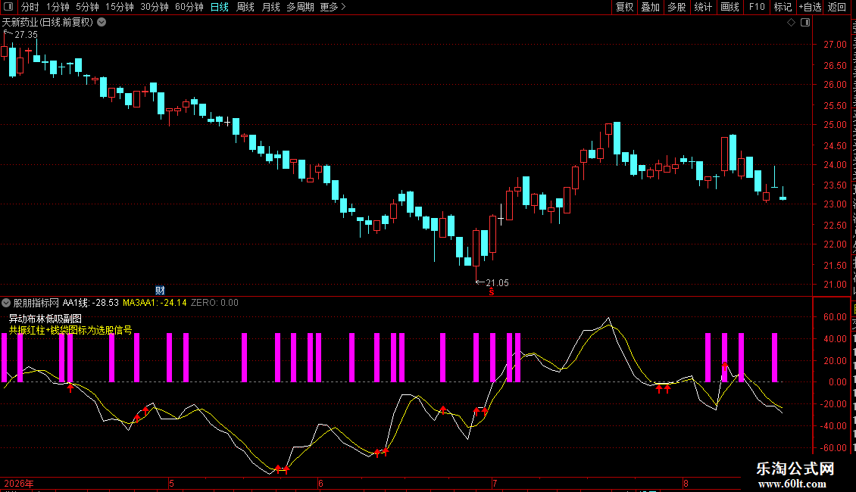Select the 日线 daily chart tab
856x492 pixels.
click(220, 7)
